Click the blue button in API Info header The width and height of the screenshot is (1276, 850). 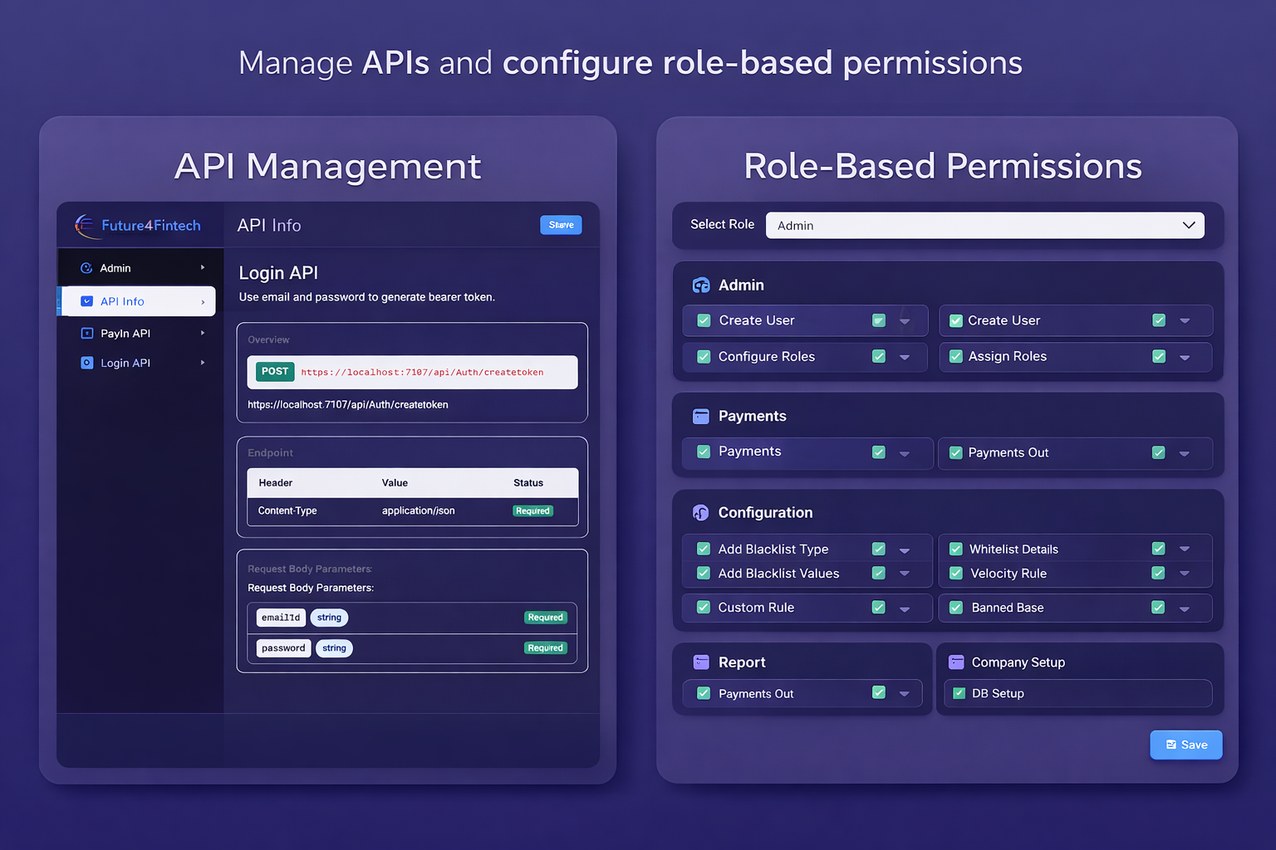(x=561, y=225)
